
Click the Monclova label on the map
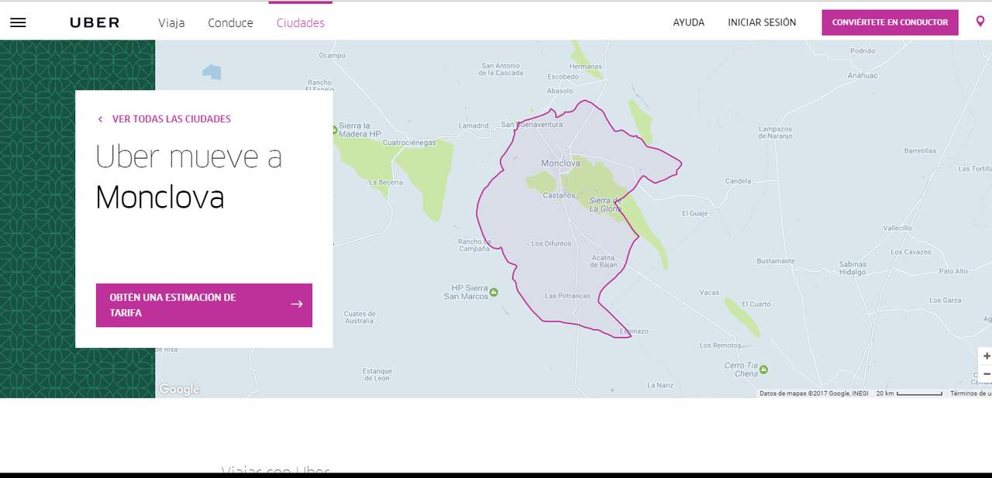pos(560,163)
